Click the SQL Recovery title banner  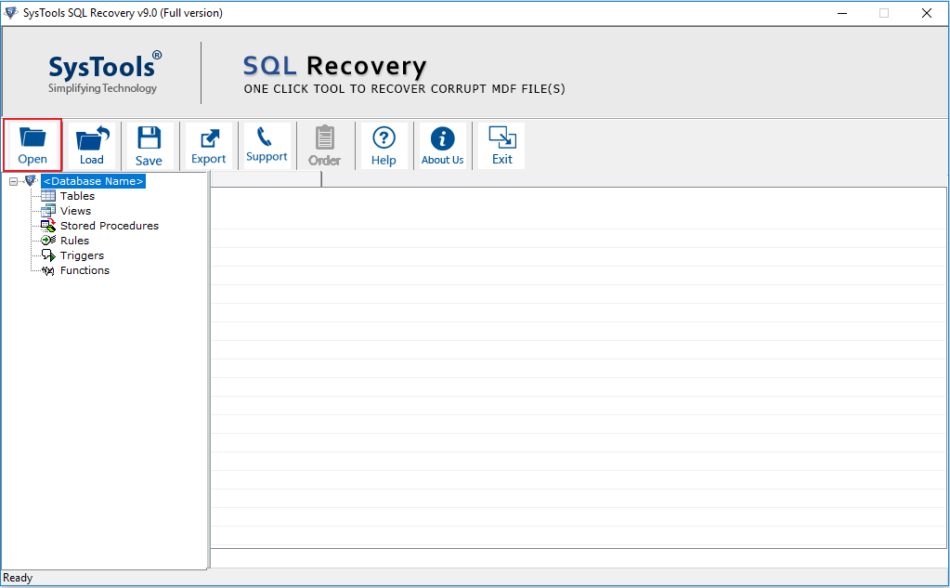point(334,65)
